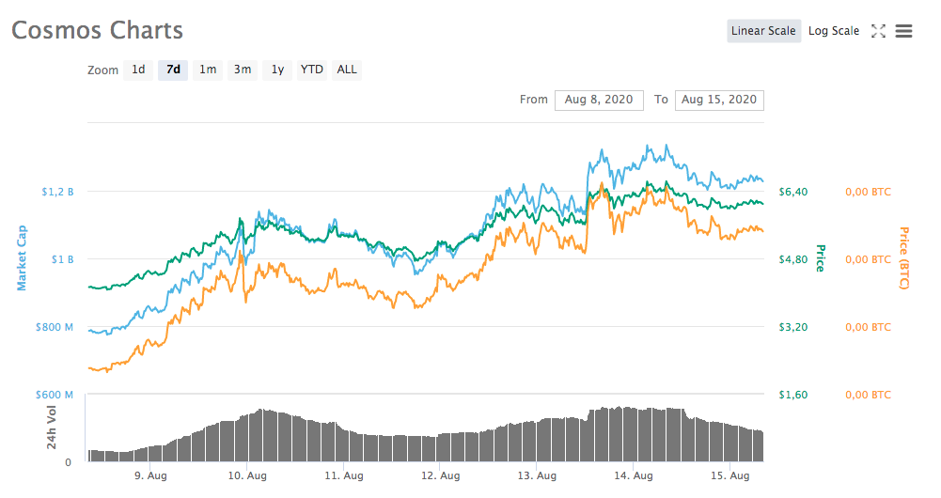Image resolution: width=941 pixels, height=498 pixels.
Task: Click the orange Price (BTC) axis title
Action: point(903,258)
